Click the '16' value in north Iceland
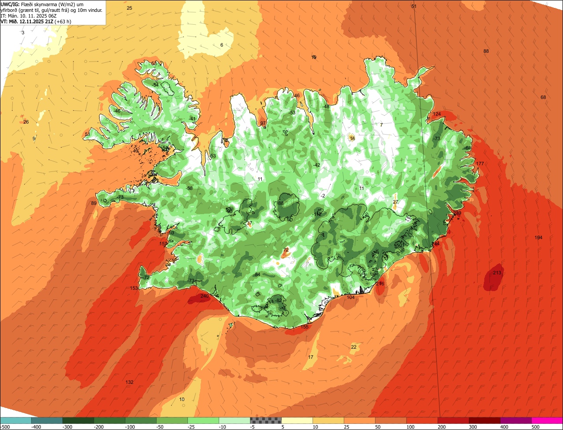Image resolution: width=563 pixels, height=430 pixels. pyautogui.click(x=352, y=138)
